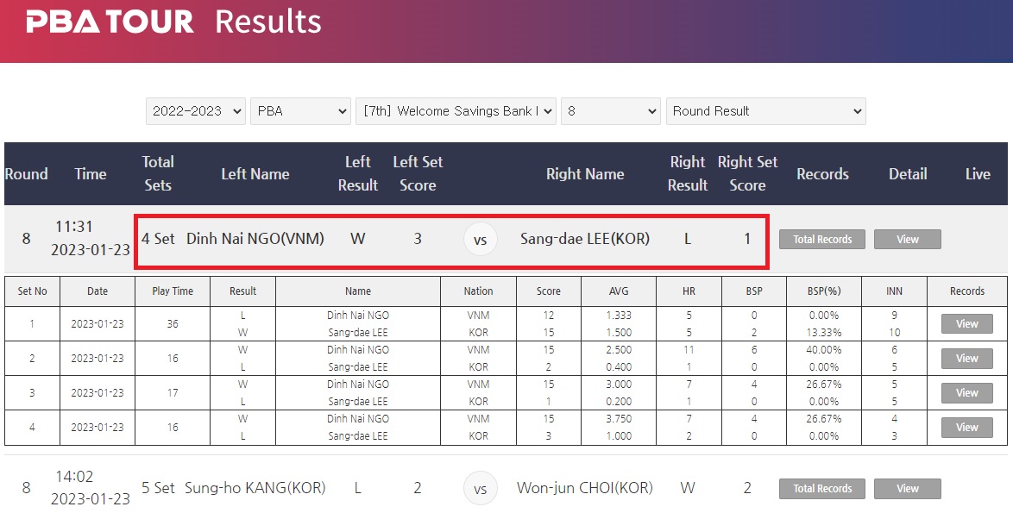View records for set 2
Screen dimensions: 1013x513
966,358
